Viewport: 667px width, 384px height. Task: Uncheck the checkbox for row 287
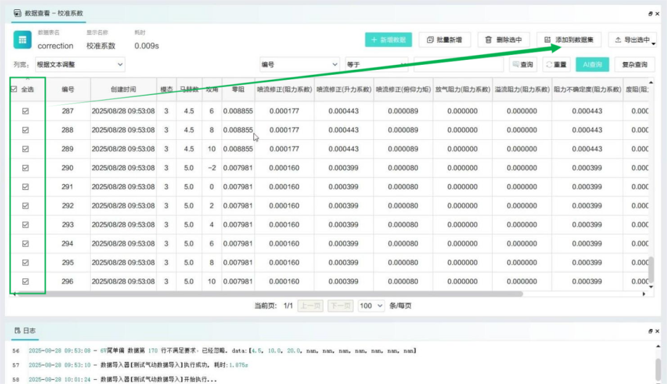[25, 111]
